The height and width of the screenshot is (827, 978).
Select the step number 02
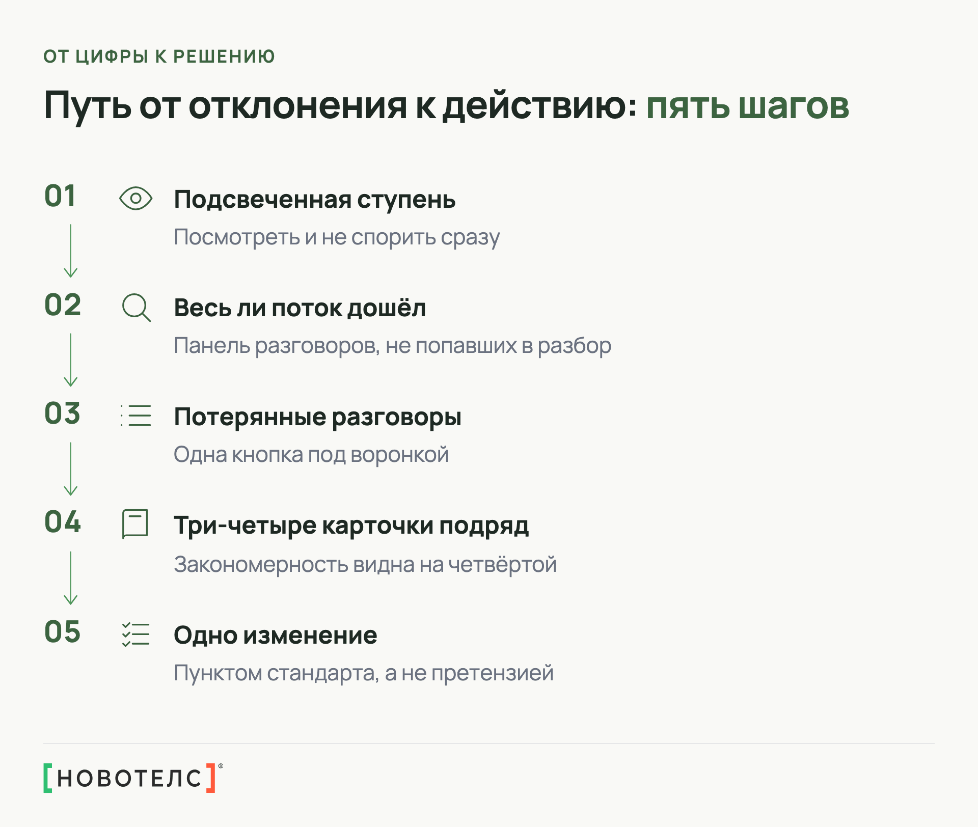tap(63, 305)
